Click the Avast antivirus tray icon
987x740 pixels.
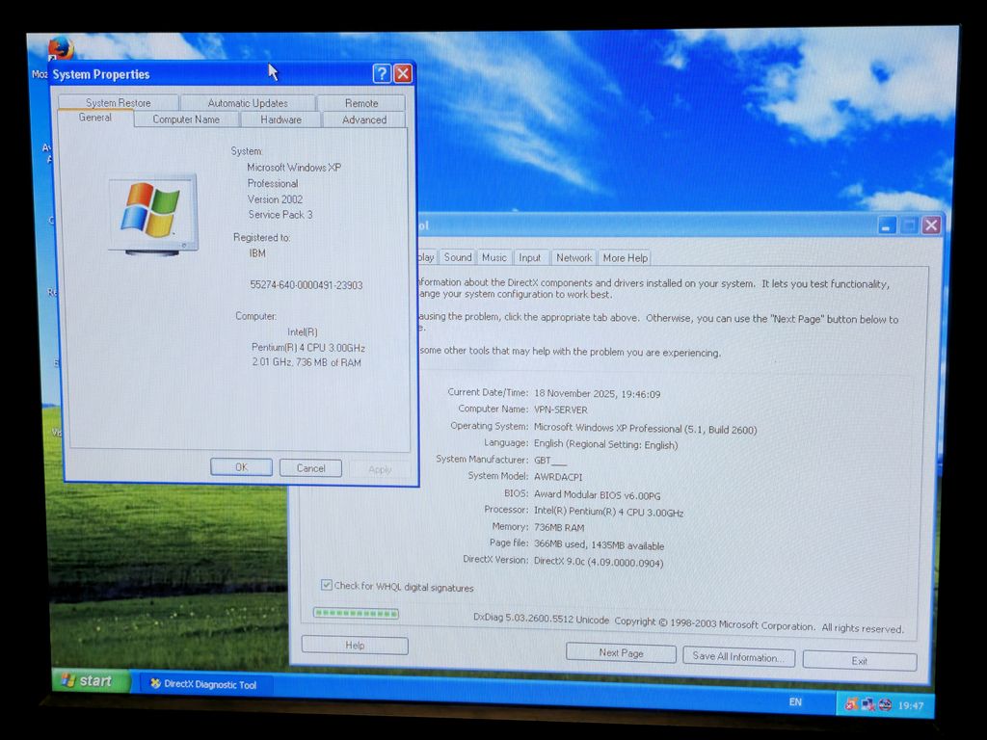click(851, 704)
